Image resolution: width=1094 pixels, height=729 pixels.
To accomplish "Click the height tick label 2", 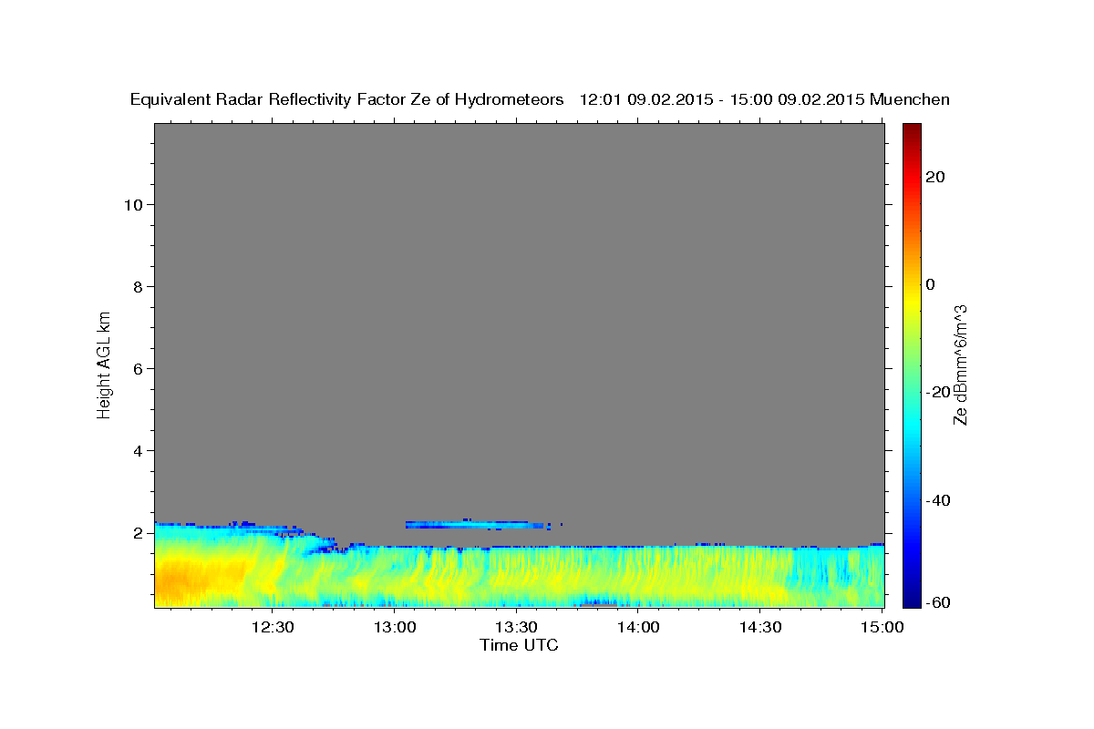I will click(138, 533).
